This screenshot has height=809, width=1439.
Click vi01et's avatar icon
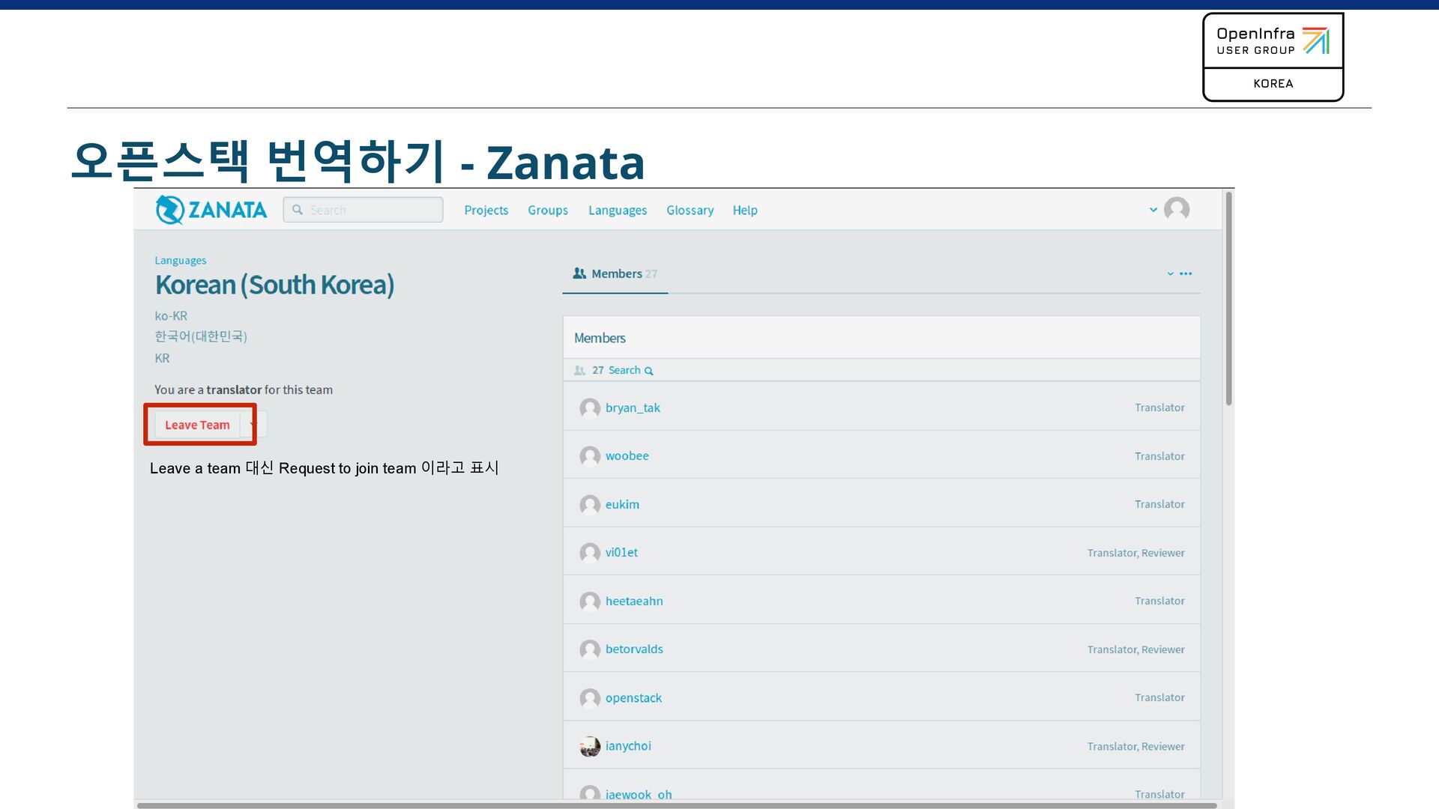point(590,553)
